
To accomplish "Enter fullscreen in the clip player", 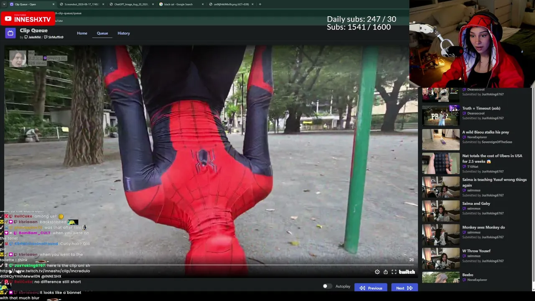I will click(x=394, y=272).
